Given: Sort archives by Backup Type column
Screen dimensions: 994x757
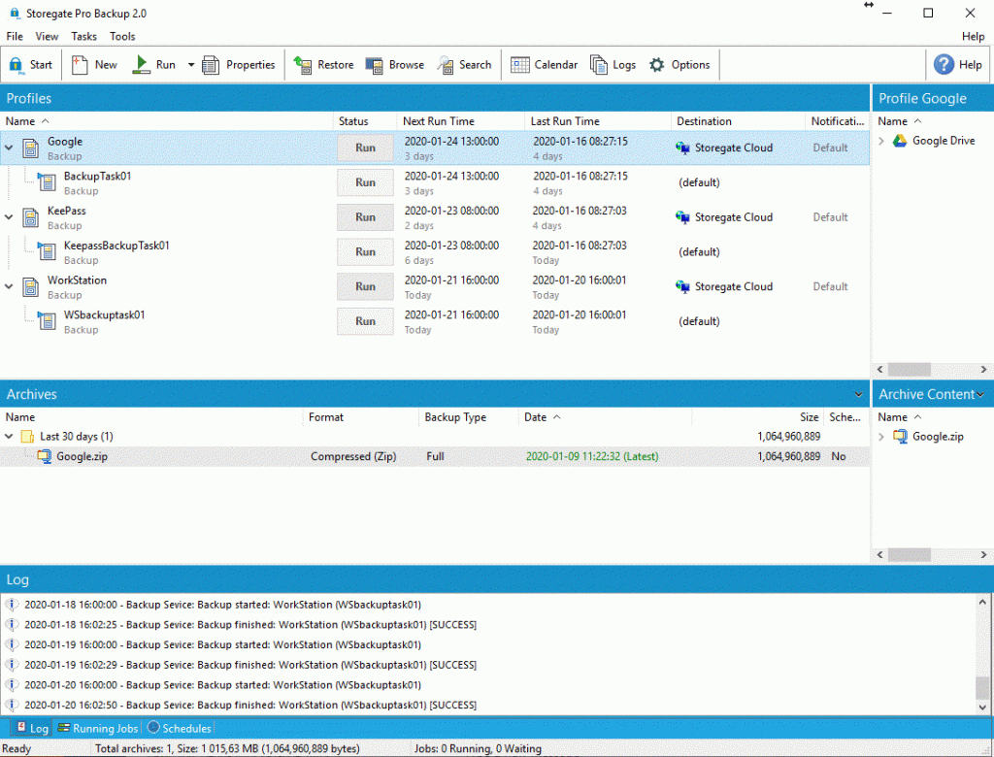Looking at the screenshot, I should (x=469, y=417).
